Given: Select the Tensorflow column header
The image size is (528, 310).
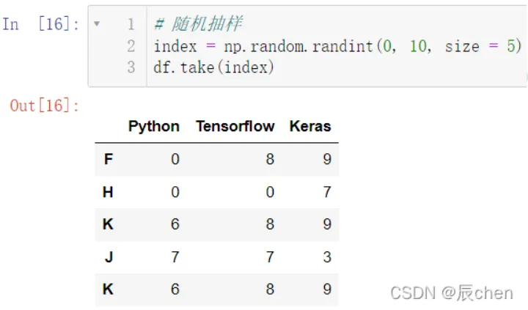Looking at the screenshot, I should (x=235, y=126).
